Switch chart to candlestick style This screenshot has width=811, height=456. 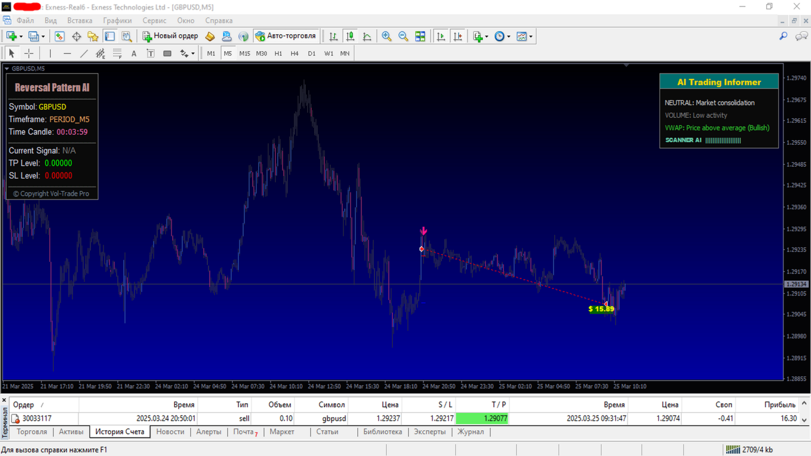tap(350, 36)
